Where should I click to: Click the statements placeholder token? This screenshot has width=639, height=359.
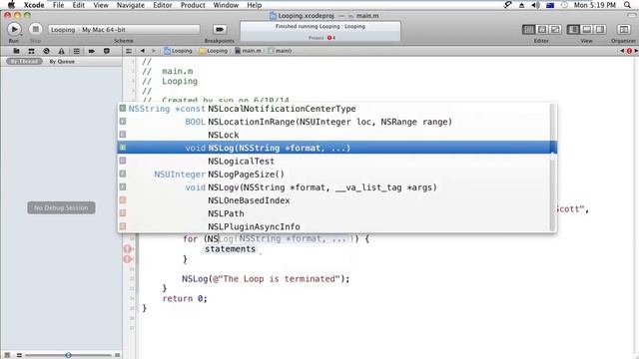231,248
